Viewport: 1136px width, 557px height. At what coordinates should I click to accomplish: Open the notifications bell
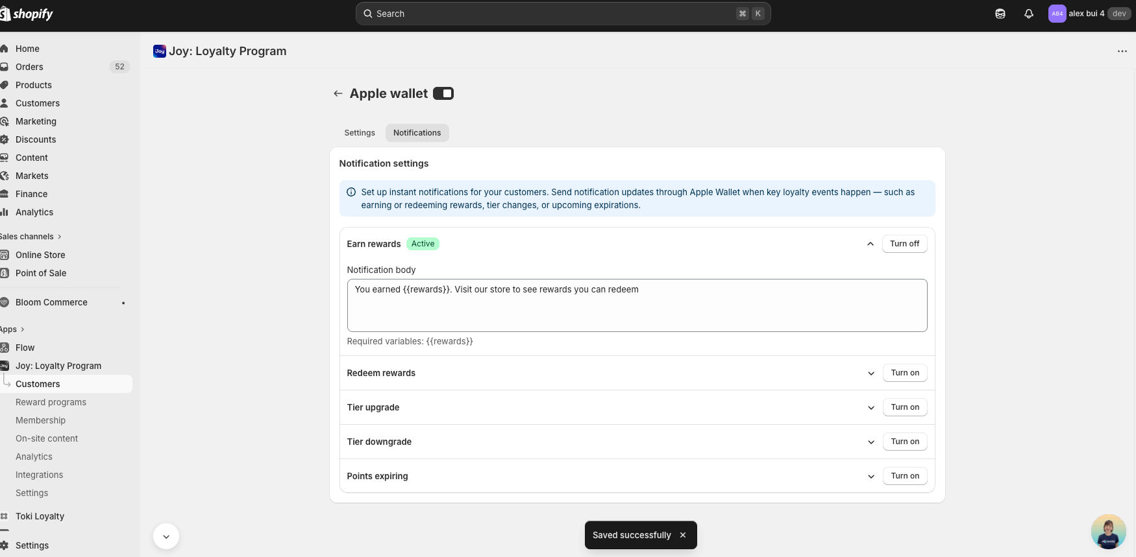click(x=1029, y=14)
